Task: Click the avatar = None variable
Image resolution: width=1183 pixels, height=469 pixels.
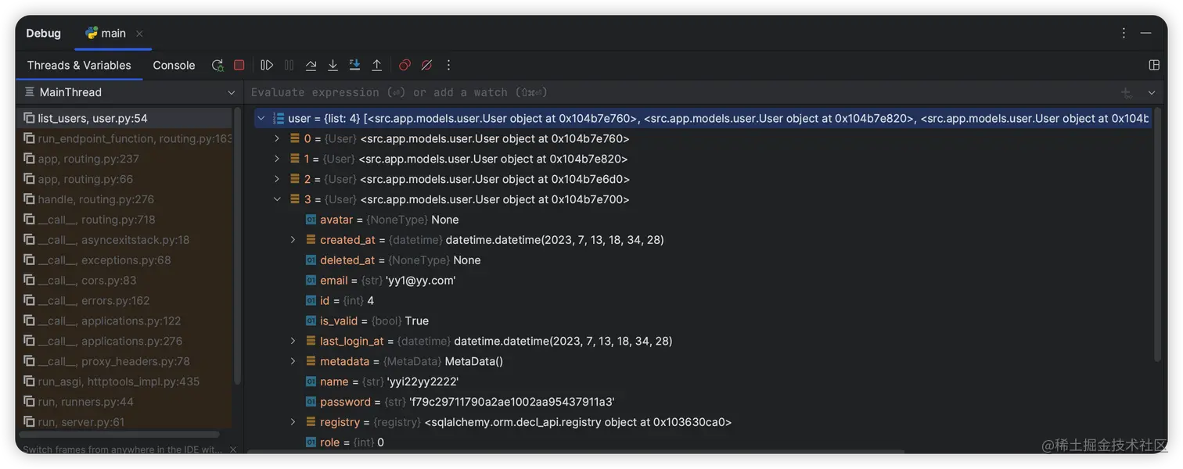Action: click(x=382, y=220)
